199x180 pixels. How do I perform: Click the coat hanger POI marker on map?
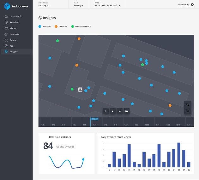[80, 90]
